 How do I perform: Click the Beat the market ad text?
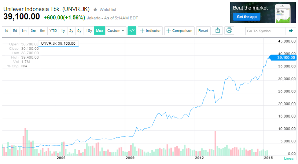point(250,8)
